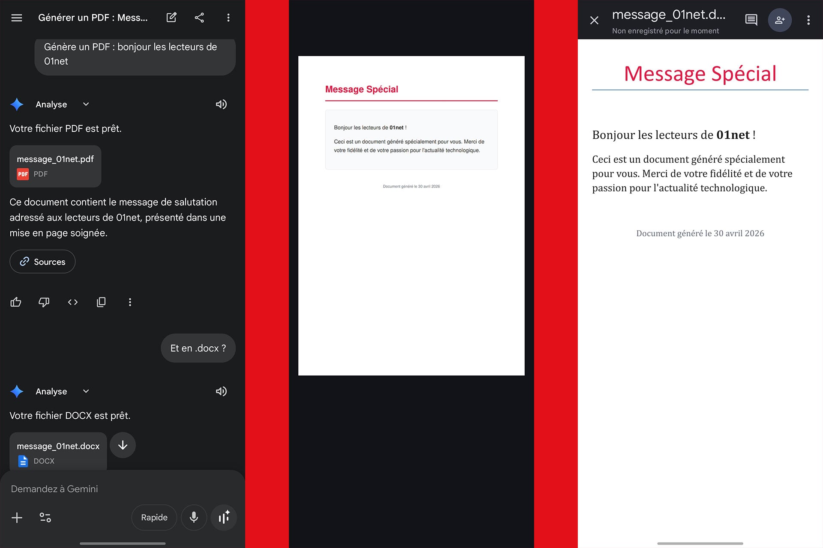Show the Sources links
823x548 pixels.
coord(42,262)
